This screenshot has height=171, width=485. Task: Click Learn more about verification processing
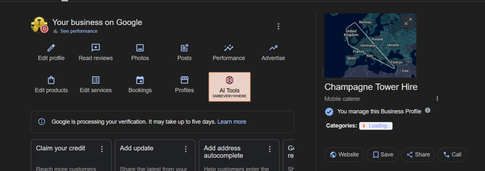232,122
